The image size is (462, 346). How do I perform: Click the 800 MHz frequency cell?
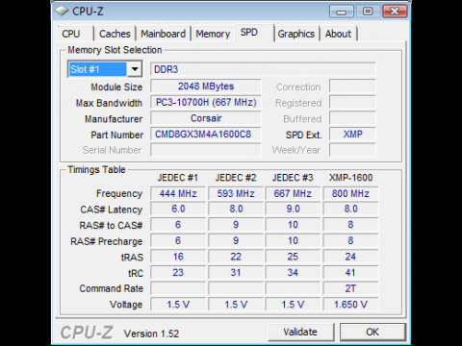[x=350, y=193]
